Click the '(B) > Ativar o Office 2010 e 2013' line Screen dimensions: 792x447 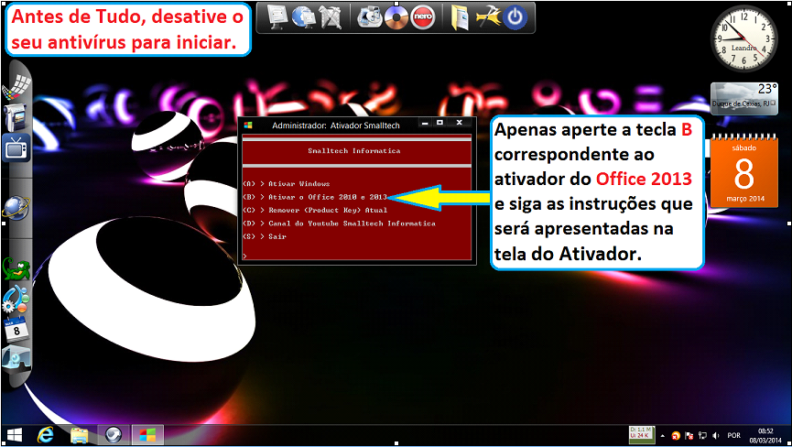[315, 197]
